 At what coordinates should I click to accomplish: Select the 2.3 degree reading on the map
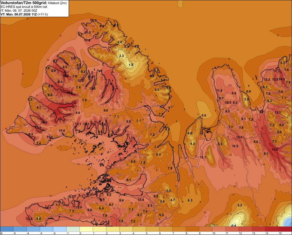(121, 56)
